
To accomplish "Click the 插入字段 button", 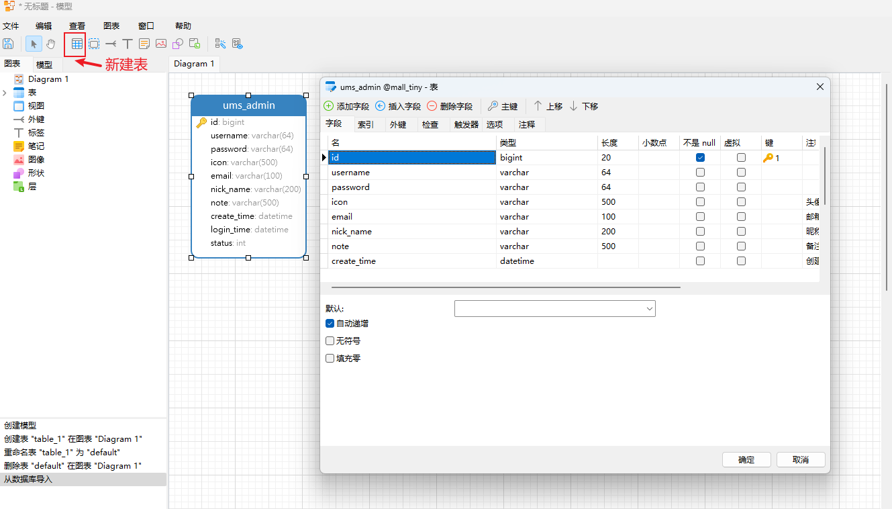I will click(398, 106).
